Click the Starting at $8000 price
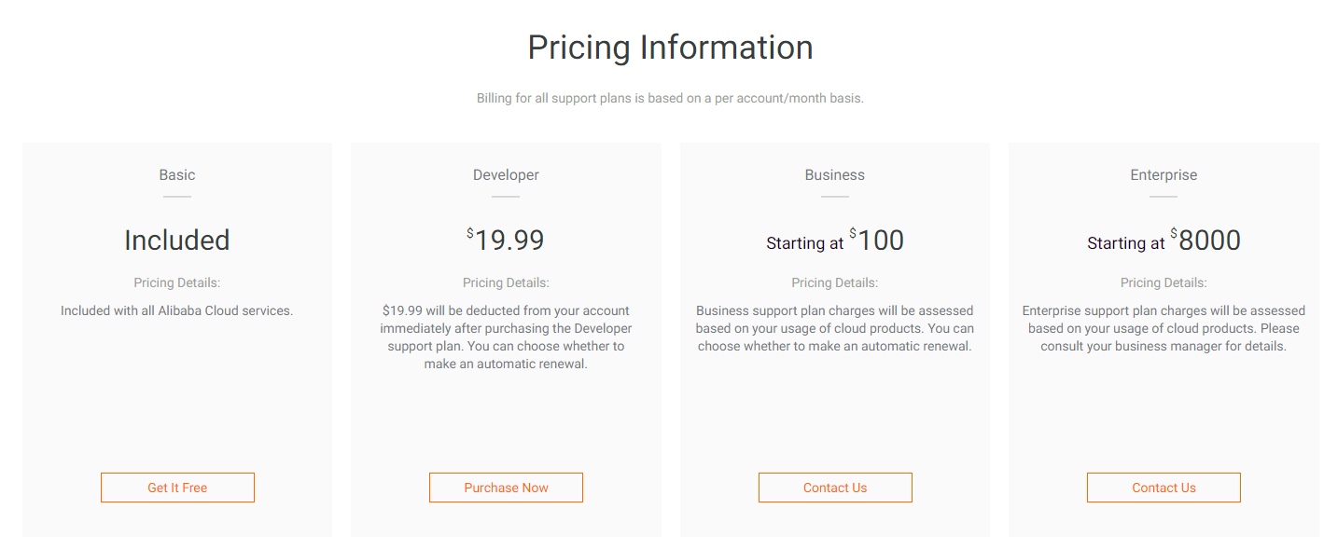1338x550 pixels. tap(1164, 241)
